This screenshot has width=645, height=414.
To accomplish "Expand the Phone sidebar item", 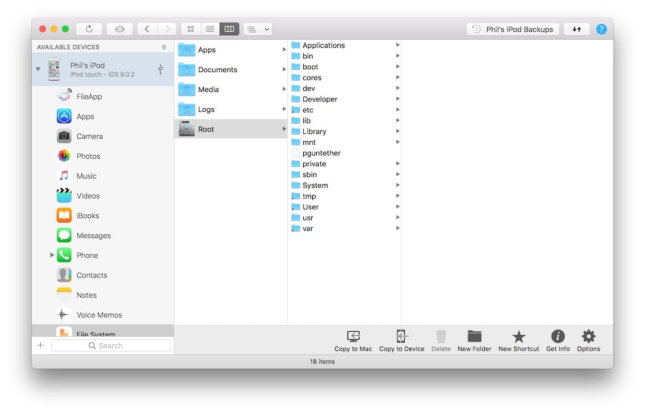I will pyautogui.click(x=52, y=255).
